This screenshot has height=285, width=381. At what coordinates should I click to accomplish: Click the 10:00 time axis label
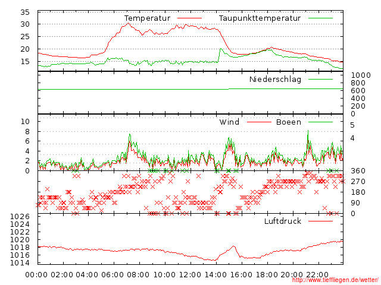164,275
